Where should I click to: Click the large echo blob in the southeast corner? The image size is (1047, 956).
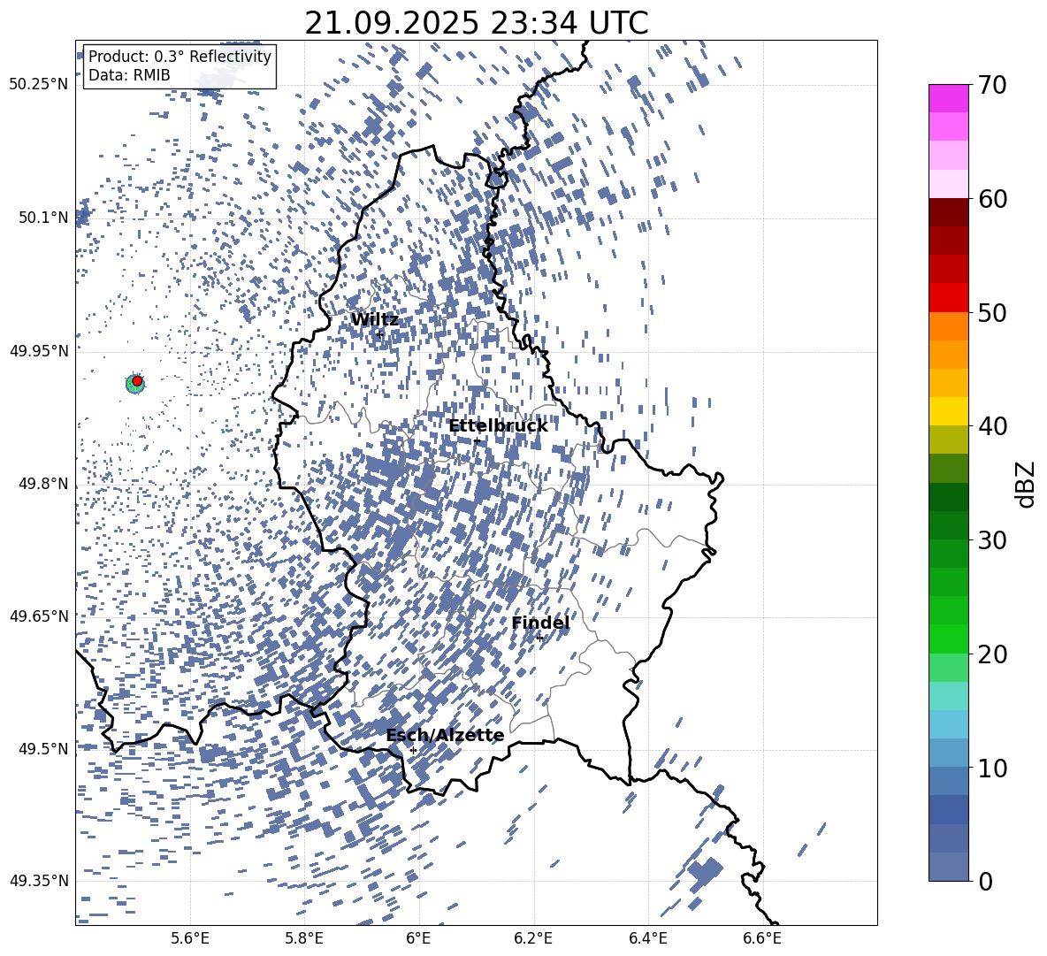[x=705, y=870]
